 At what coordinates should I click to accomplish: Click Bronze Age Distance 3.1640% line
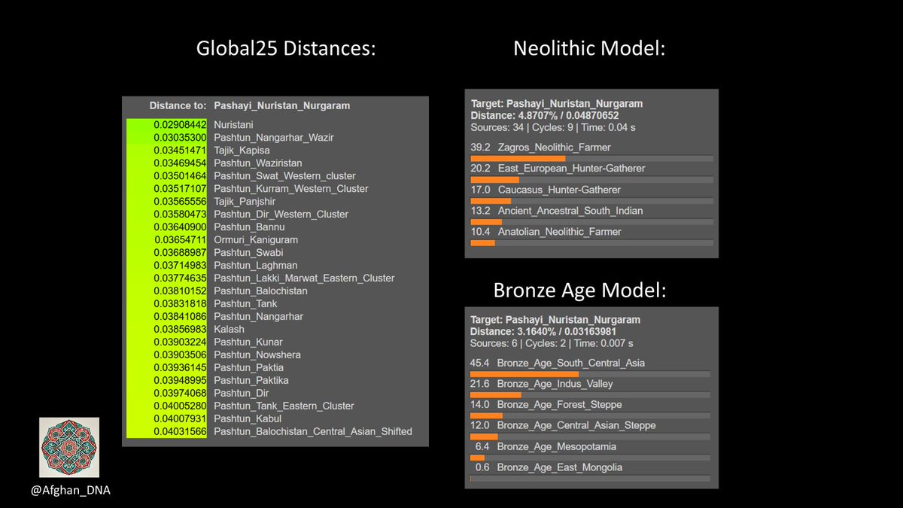pyautogui.click(x=545, y=331)
